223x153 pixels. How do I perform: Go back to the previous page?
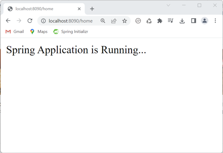click(x=8, y=21)
